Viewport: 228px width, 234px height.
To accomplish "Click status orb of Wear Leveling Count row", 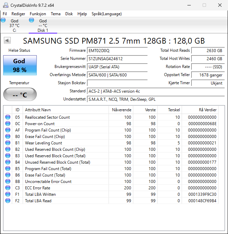I will pos(8,143).
